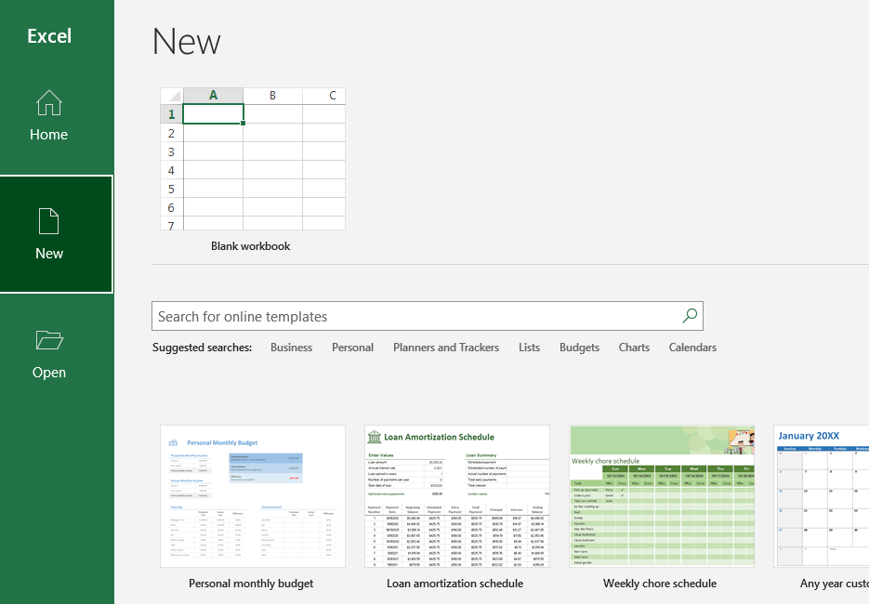Select the Home label in sidebar
The width and height of the screenshot is (869, 604).
pyautogui.click(x=48, y=135)
